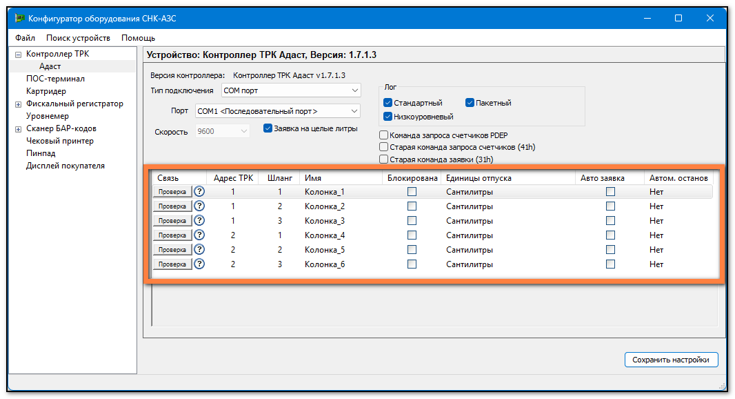Click the help icon for Колонка_1

click(x=199, y=192)
